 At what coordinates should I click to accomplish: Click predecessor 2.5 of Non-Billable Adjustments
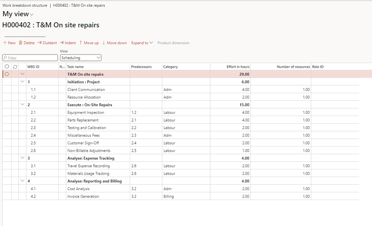click(134, 151)
